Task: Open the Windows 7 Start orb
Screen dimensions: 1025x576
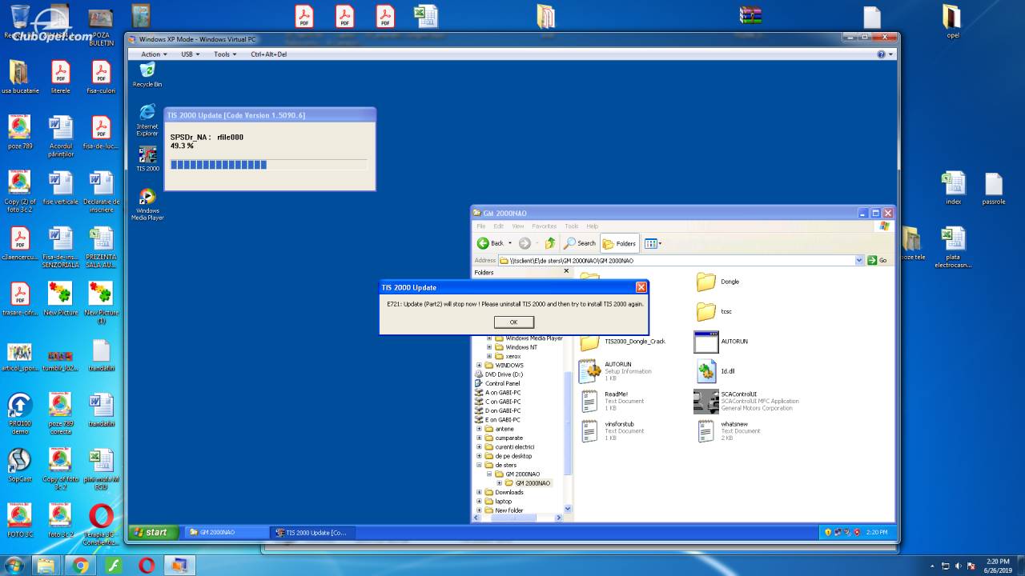Action: point(14,566)
